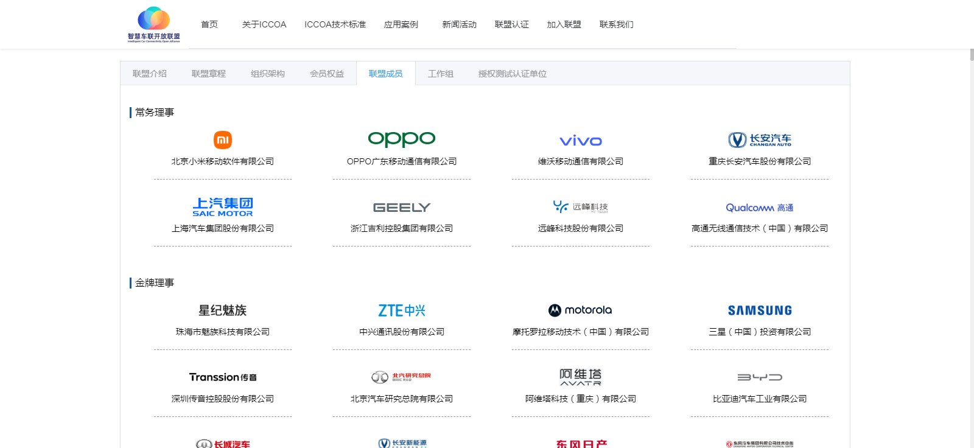Click the ZTE logo
The height and width of the screenshot is (448, 974).
(402, 310)
